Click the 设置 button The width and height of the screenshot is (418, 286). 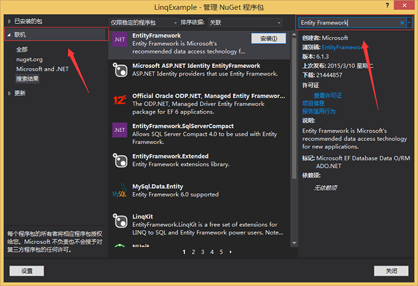(x=27, y=271)
